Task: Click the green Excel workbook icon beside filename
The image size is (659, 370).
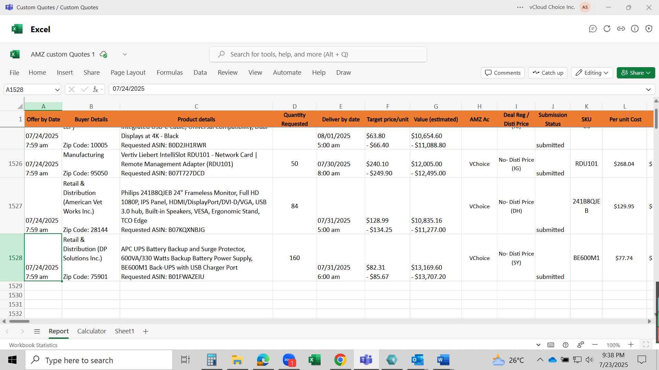Action: (15, 54)
